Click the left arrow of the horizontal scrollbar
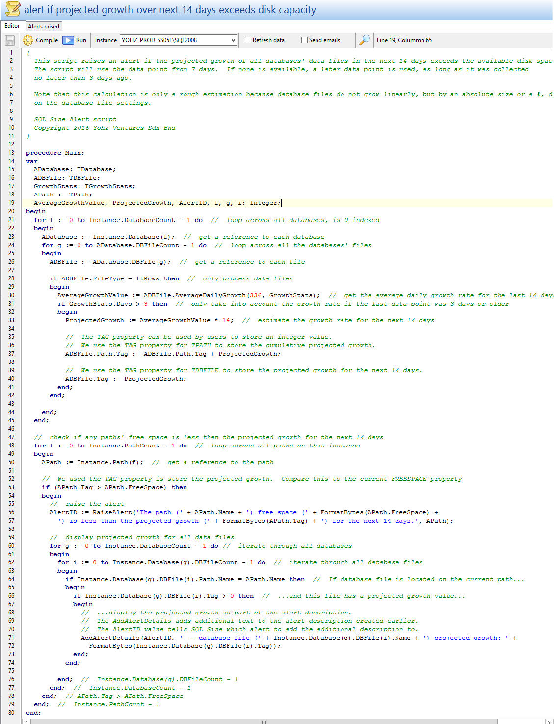This screenshot has width=554, height=724. click(x=27, y=721)
